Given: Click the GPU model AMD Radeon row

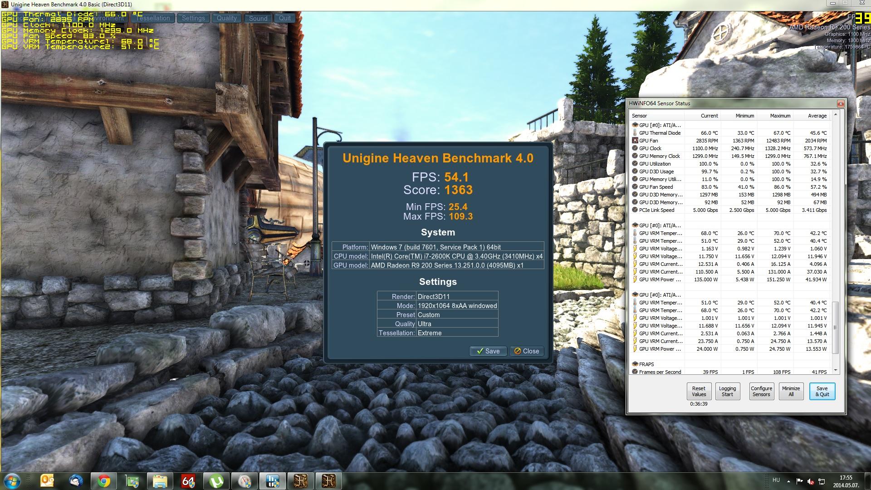Looking at the screenshot, I should pyautogui.click(x=438, y=265).
